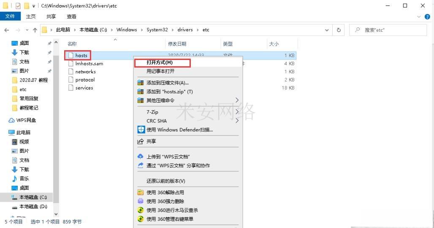Click the chevron after System32 in breadcrumb
The image size is (434, 228).
(172, 30)
